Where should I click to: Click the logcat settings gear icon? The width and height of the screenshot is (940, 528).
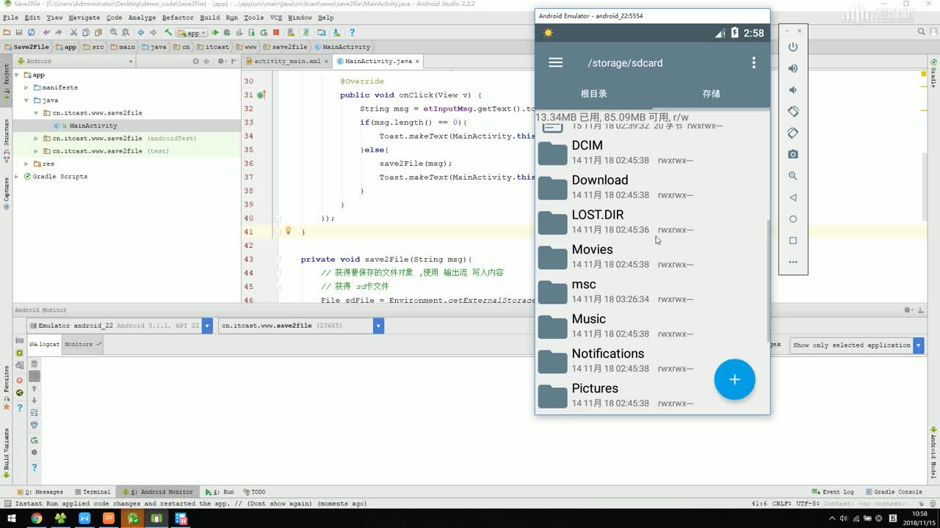tap(34, 452)
